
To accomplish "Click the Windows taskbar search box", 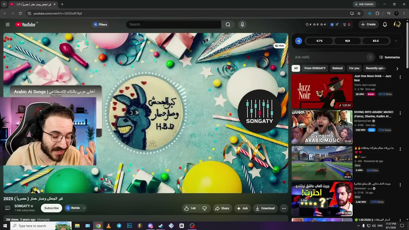I will [41, 226].
